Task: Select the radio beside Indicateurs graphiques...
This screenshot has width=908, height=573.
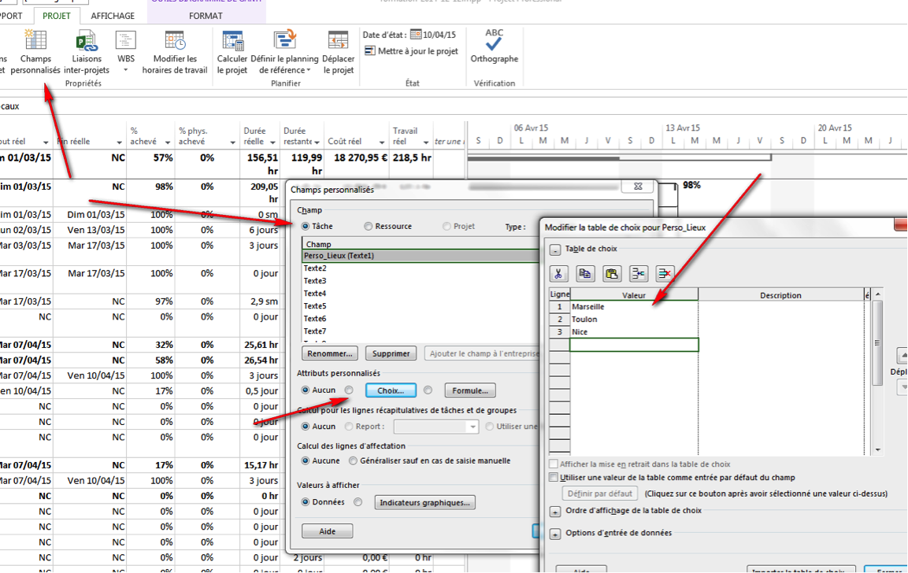Action: point(358,502)
